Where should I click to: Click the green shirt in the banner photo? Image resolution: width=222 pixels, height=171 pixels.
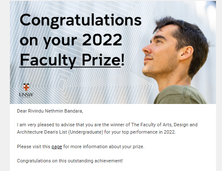[180, 95]
